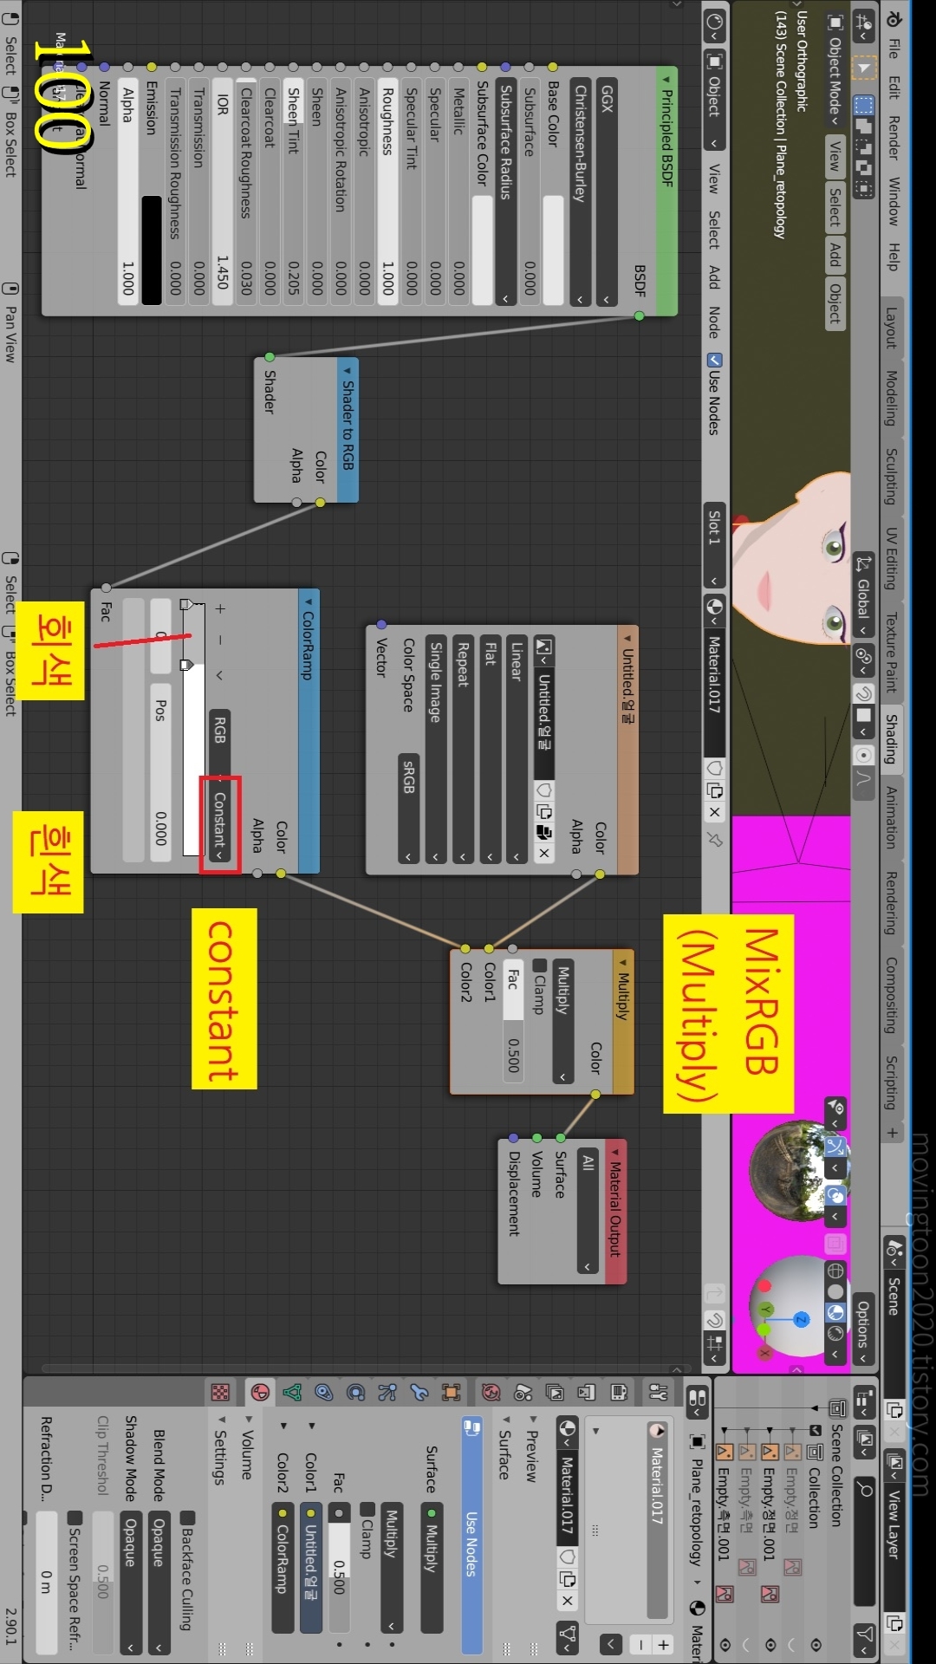Image resolution: width=936 pixels, height=1664 pixels.
Task: Toggle the snapping magnet in 3D viewport
Action: coord(863,693)
